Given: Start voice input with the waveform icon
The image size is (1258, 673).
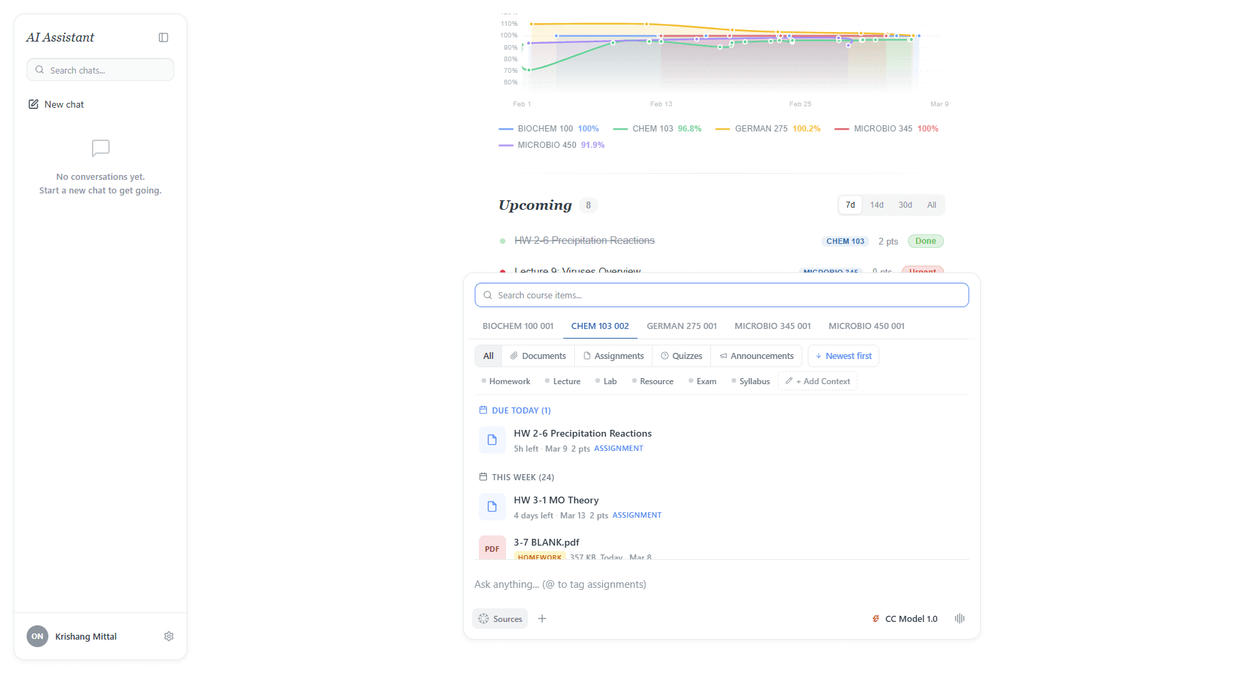Looking at the screenshot, I should pyautogui.click(x=960, y=619).
